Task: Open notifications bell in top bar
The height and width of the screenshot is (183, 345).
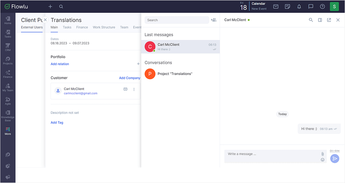Action: (299, 7)
